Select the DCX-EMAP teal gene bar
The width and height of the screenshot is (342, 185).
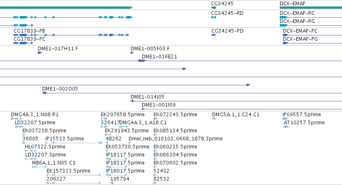pyautogui.click(x=311, y=8)
